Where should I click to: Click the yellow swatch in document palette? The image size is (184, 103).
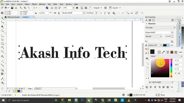(16, 91)
